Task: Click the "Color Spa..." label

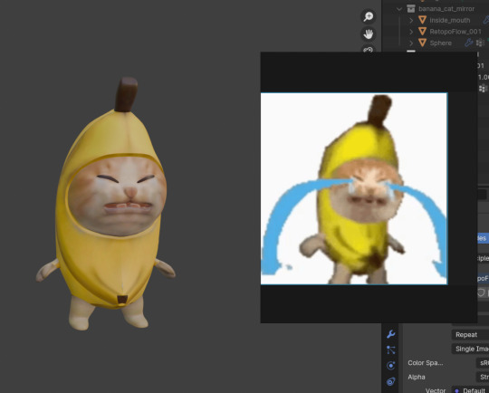Action: (426, 363)
